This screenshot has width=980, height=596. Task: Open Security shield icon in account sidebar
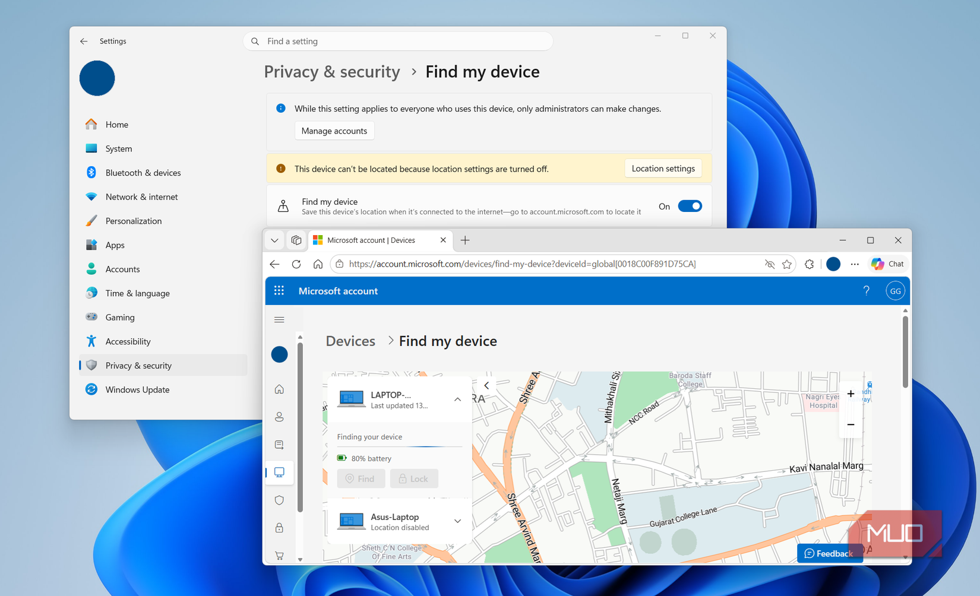coord(279,500)
